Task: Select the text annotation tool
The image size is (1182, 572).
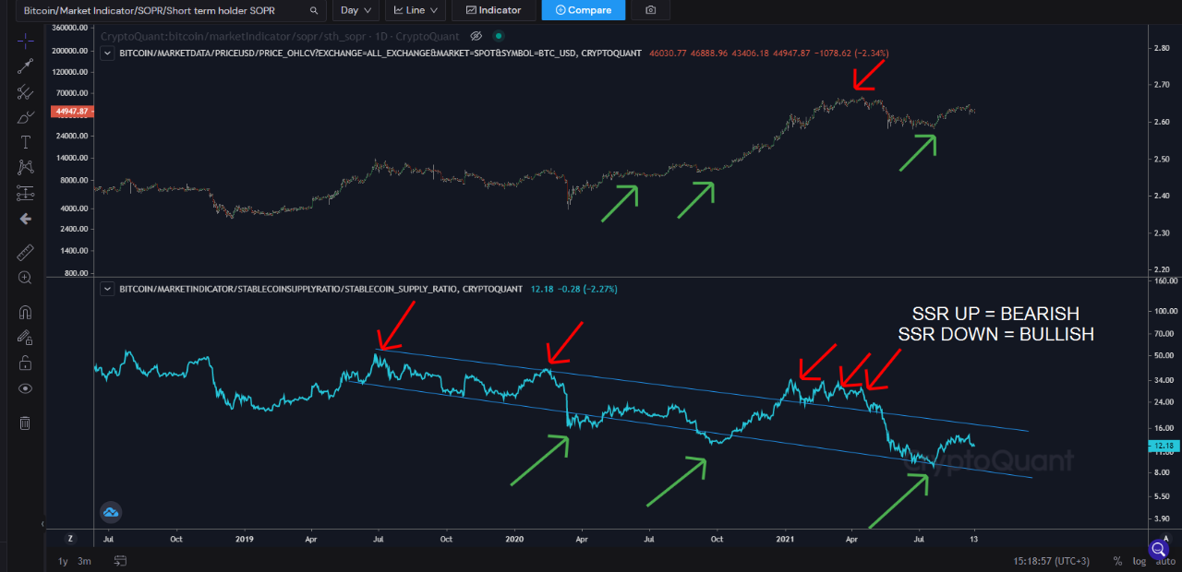Action: 25,142
